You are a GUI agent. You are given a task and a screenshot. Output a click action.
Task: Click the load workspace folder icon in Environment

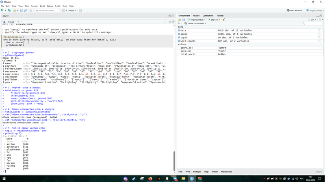coord(180,19)
